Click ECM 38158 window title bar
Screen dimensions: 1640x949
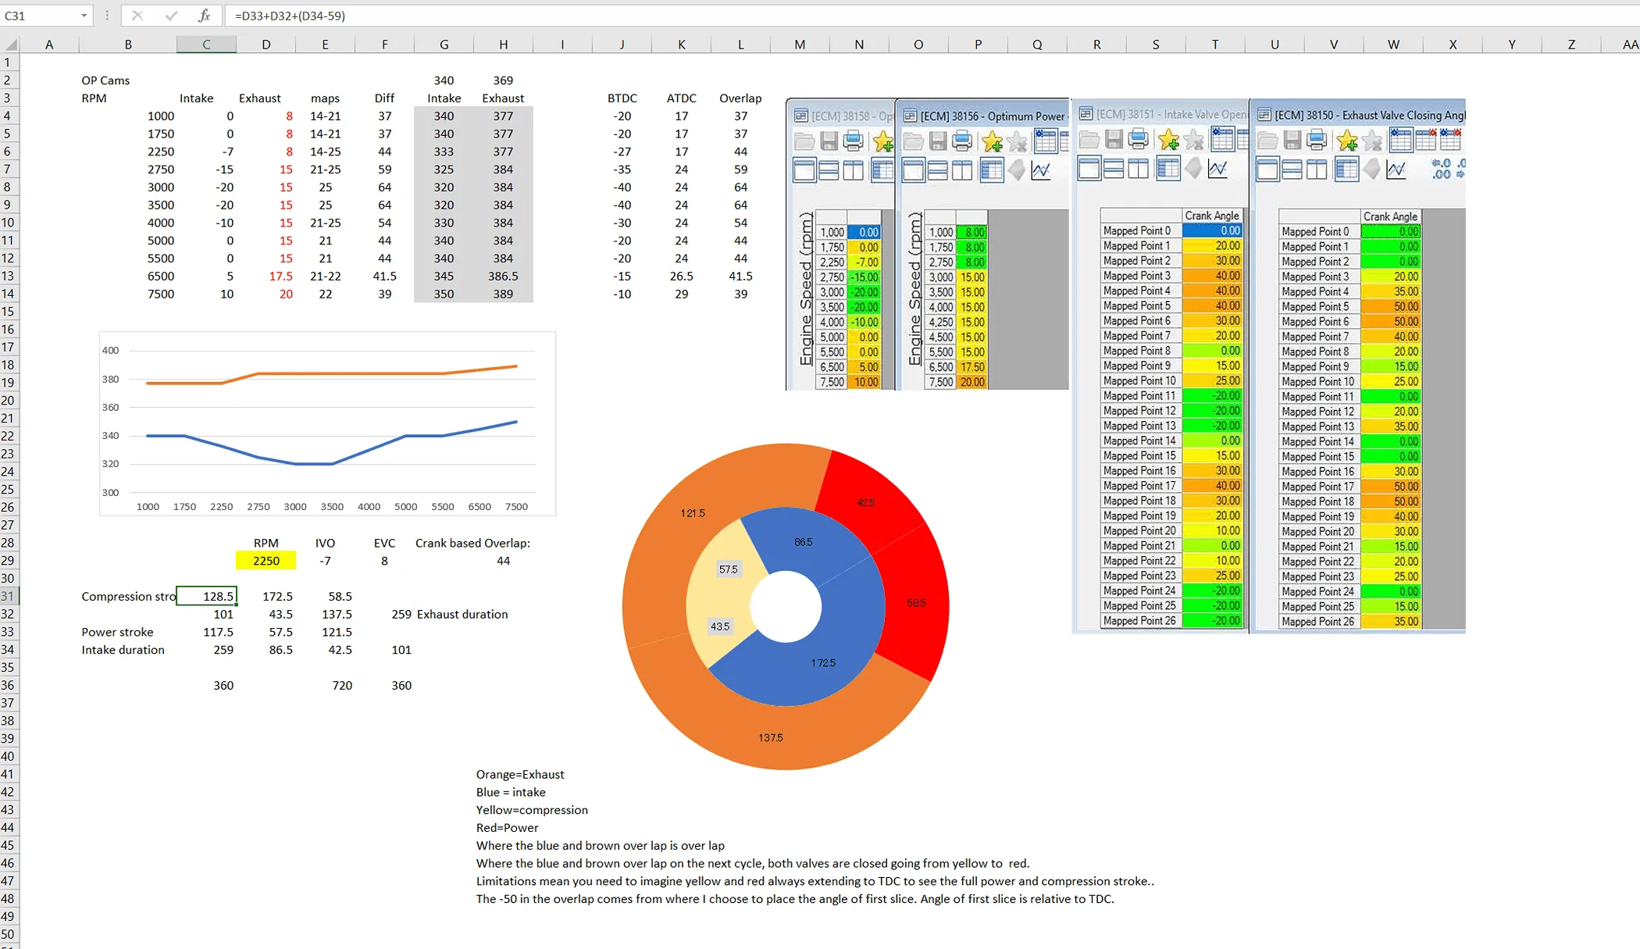click(842, 116)
